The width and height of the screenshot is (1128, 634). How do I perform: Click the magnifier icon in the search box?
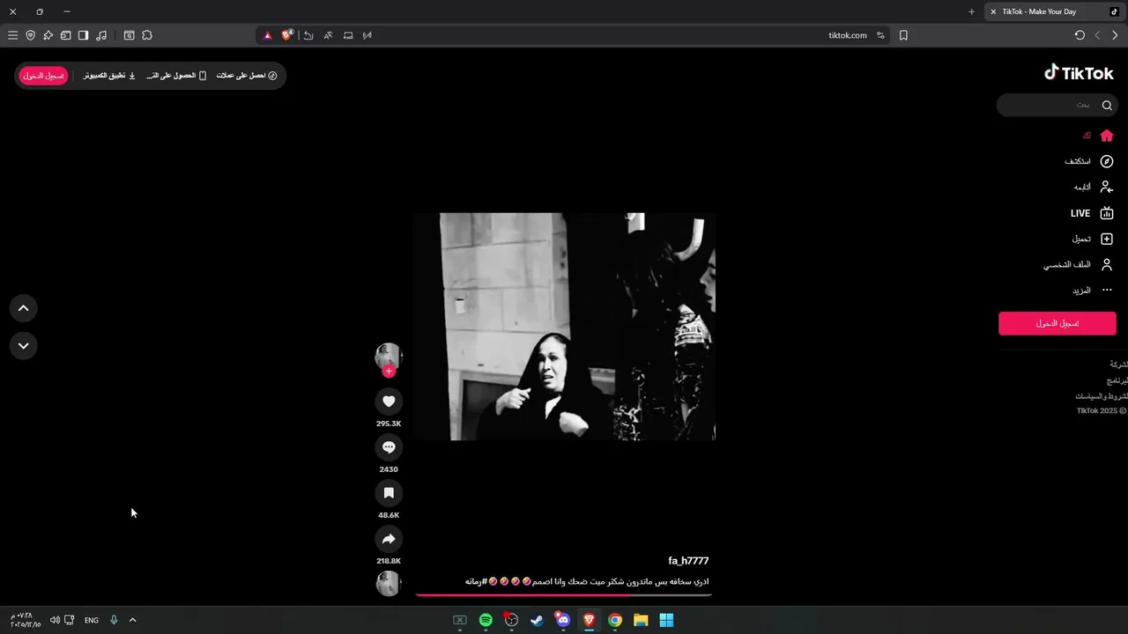pyautogui.click(x=1107, y=105)
